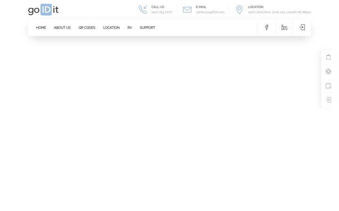Click the square calendar icon in side panel
Viewport: 339px width, 211px height.
coord(329,86)
